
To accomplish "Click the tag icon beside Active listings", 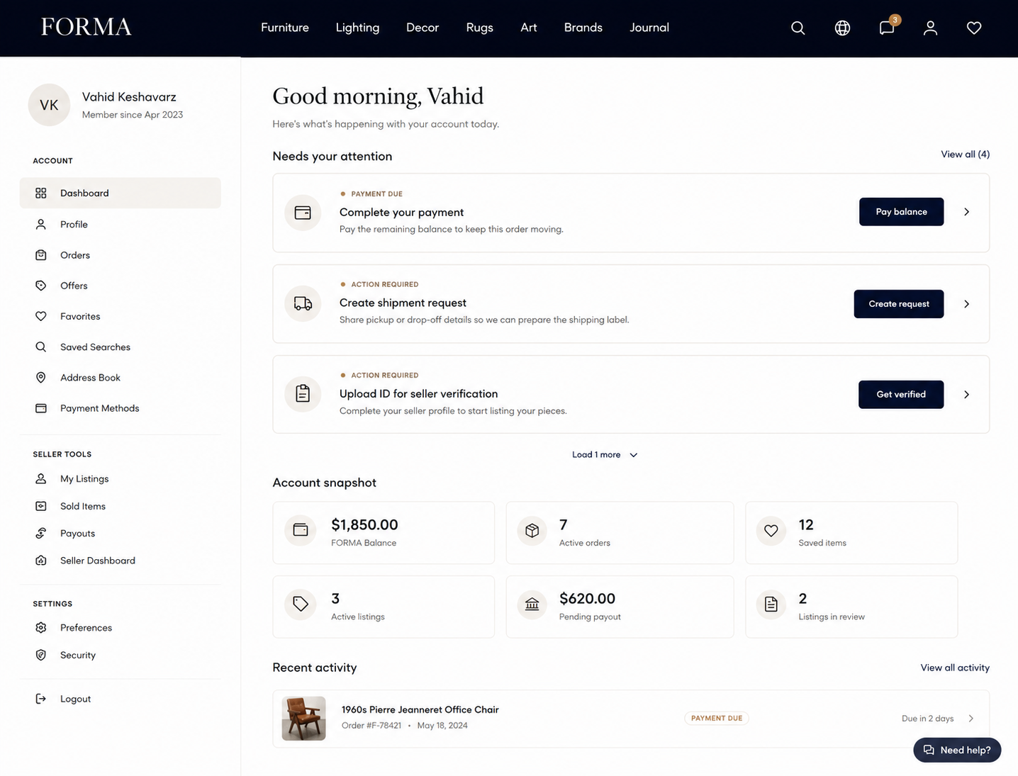I will [301, 604].
